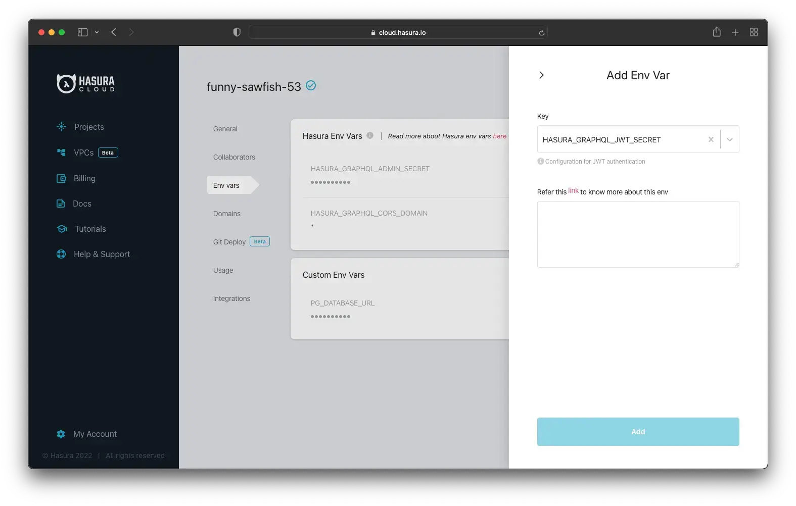Clear the selected key with X

(711, 139)
